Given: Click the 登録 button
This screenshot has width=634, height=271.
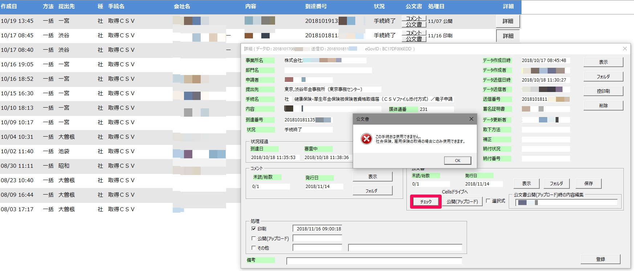Looking at the screenshot, I should pyautogui.click(x=600, y=259).
